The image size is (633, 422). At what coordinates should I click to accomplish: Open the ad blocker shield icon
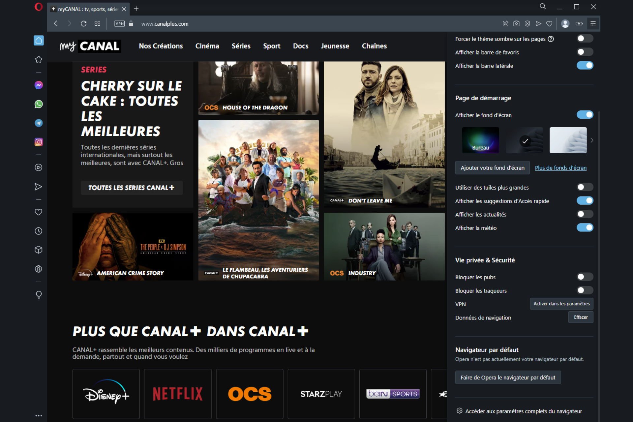click(x=527, y=23)
